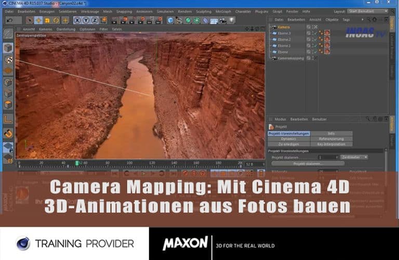The image size is (399, 260).
Task: Click the Undo arrow icon
Action: coord(10,20)
